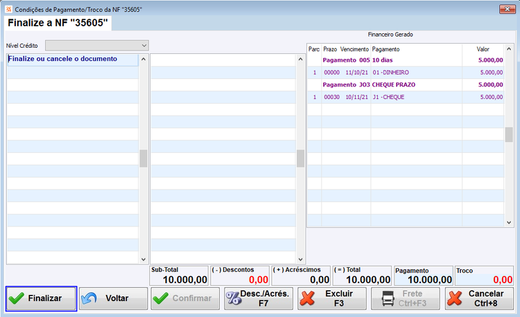The height and width of the screenshot is (317, 520).
Task: Click the green checkmark on Finalizar
Action: click(x=16, y=298)
